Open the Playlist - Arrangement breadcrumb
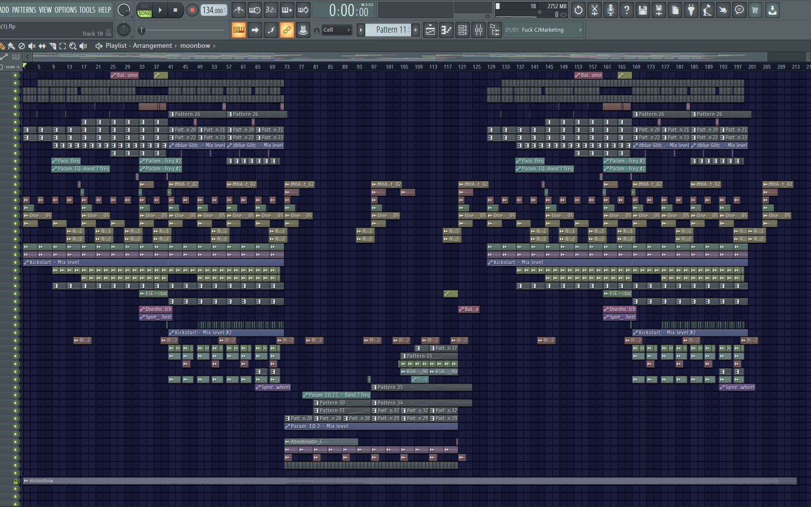 point(139,46)
